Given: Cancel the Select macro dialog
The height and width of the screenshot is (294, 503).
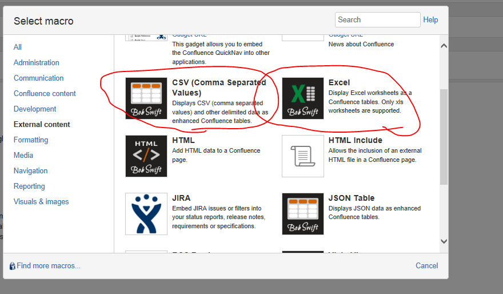Looking at the screenshot, I should pos(426,266).
